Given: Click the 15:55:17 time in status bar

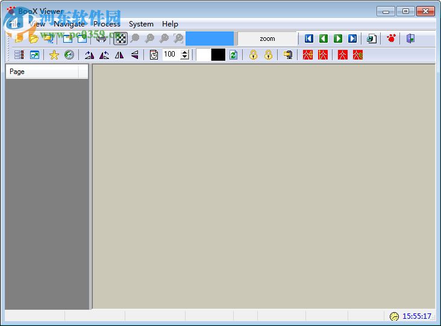Looking at the screenshot, I should pos(417,316).
